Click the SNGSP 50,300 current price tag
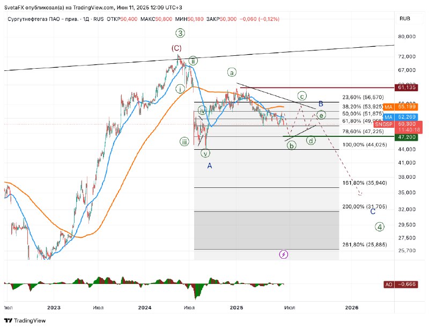 pyautogui.click(x=398, y=127)
